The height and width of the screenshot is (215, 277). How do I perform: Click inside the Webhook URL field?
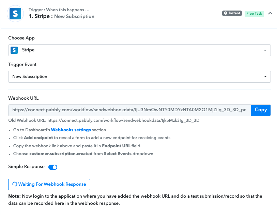[x=130, y=110]
